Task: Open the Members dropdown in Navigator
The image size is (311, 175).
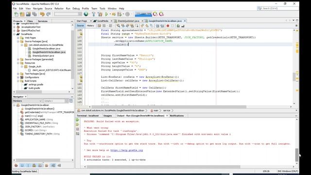Action: click(27, 101)
